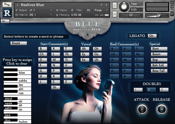Set DOUBLES to 3
Screen dimensions: 175x124
pos(164,90)
